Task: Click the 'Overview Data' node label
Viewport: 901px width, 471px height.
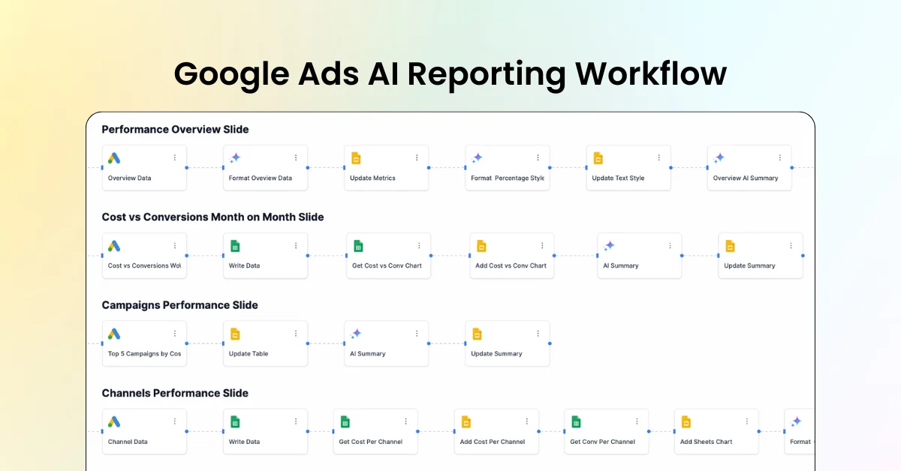Action: [129, 178]
